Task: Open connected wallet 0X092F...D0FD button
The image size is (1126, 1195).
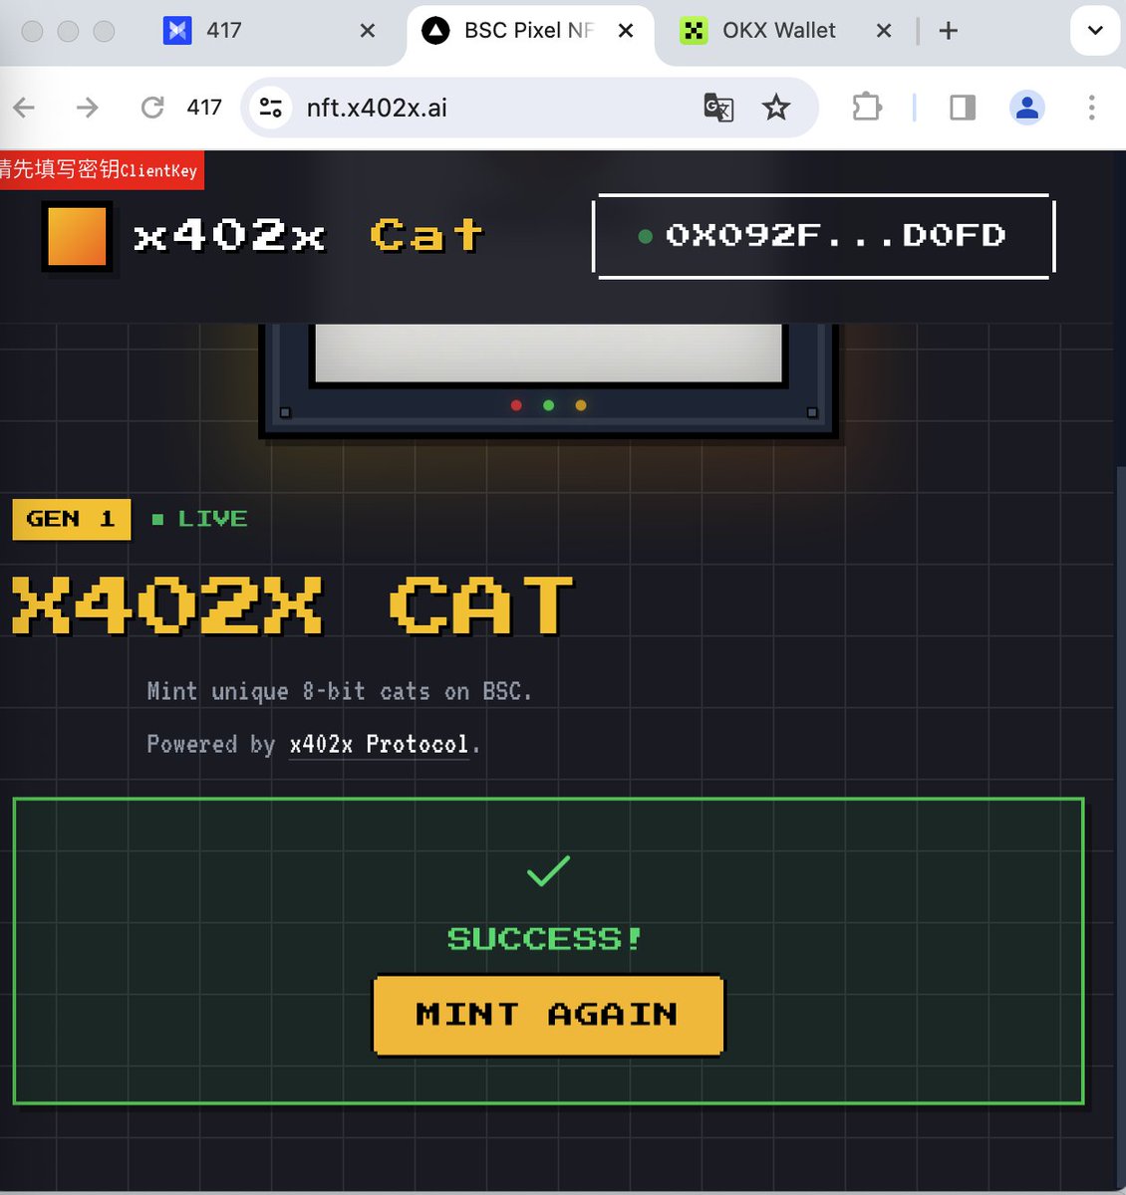Action: tap(823, 236)
